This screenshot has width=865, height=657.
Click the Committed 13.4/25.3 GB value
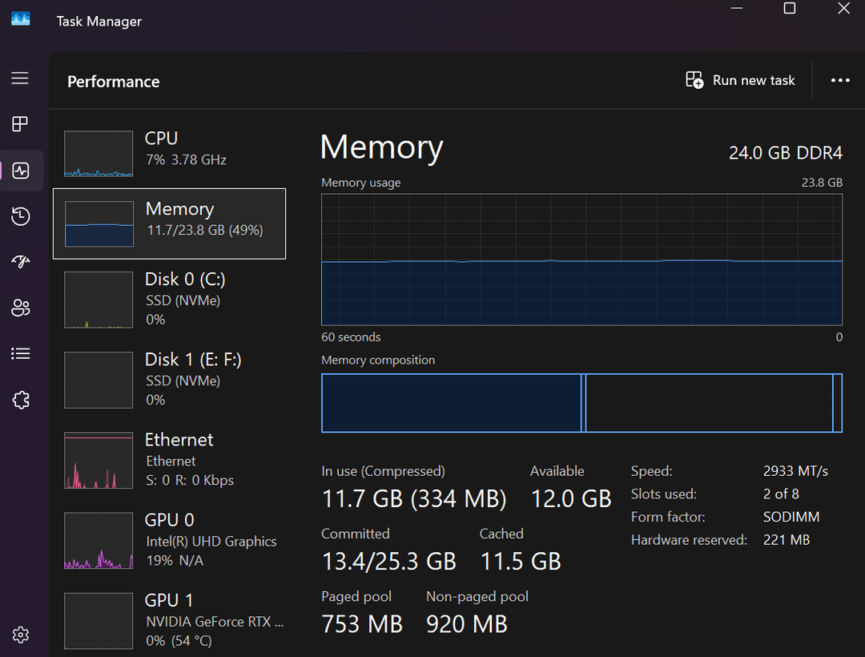[389, 562]
